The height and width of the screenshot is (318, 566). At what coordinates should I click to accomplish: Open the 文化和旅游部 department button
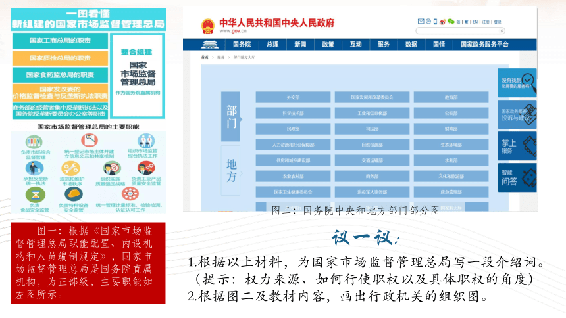click(451, 176)
